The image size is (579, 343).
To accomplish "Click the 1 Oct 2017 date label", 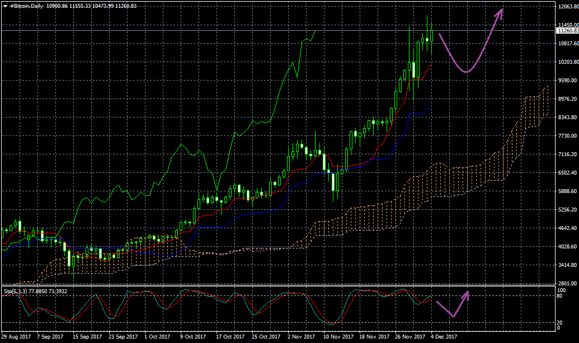I will 157,337.
